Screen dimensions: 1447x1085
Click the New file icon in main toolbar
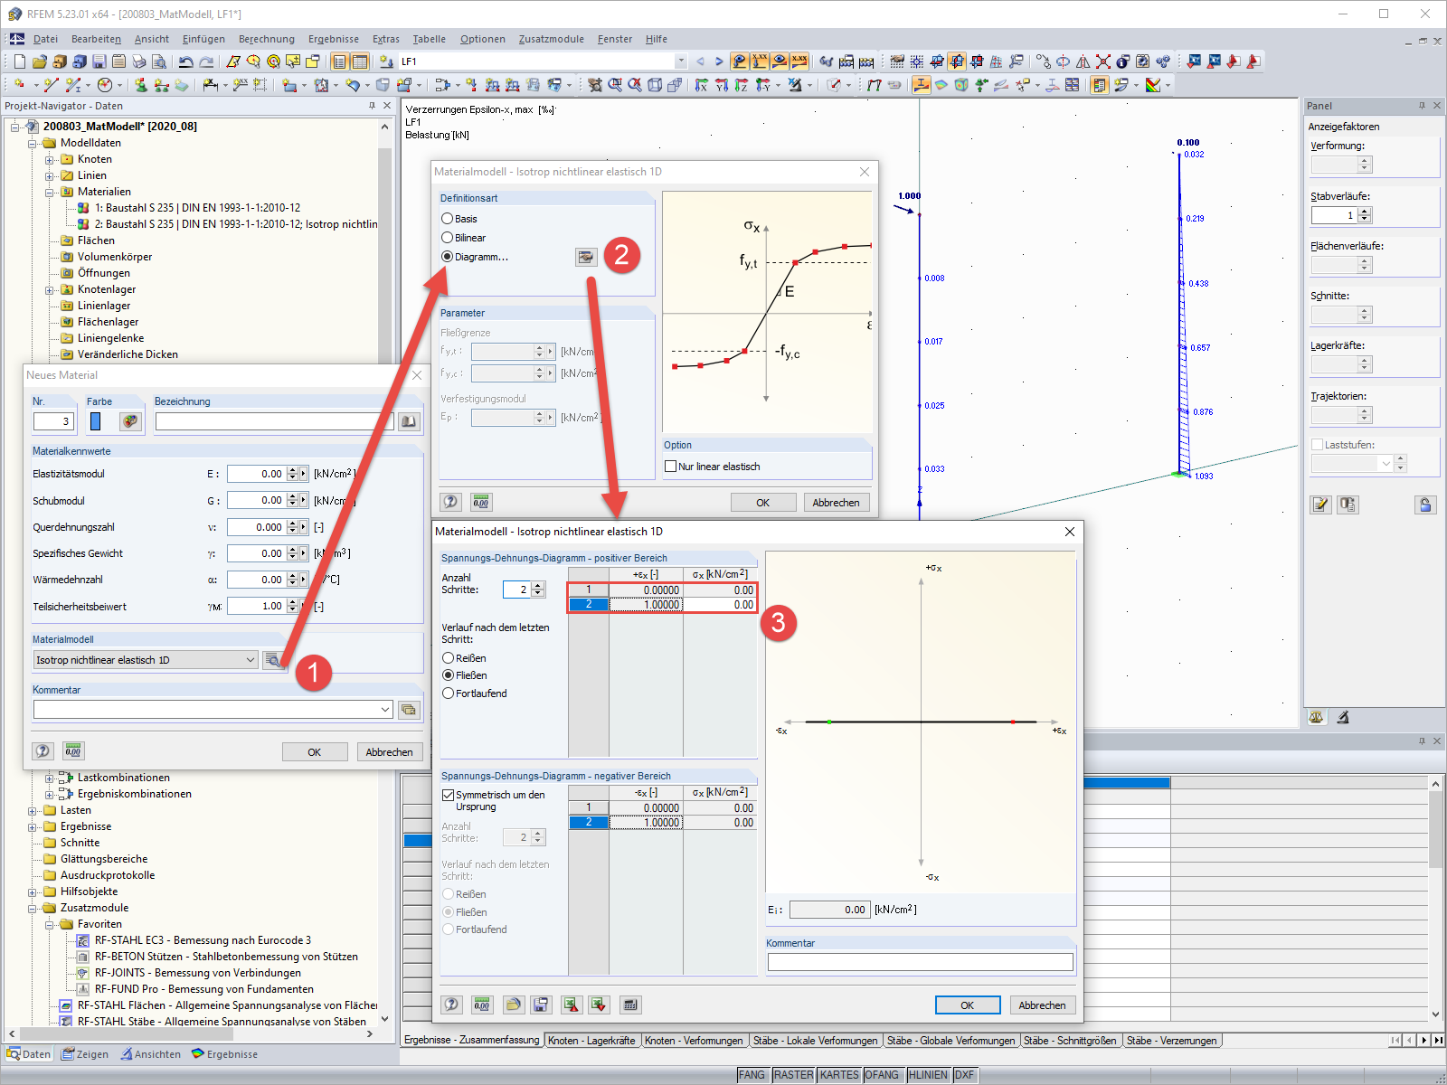(20, 61)
